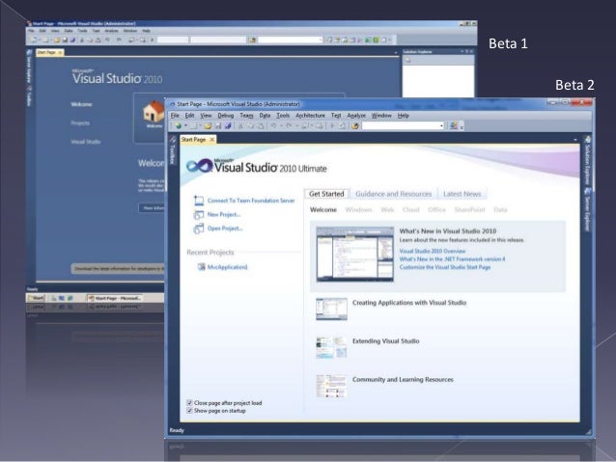Expand New Project dropdown arrow in Beta 2 toolbar

pos(185,126)
